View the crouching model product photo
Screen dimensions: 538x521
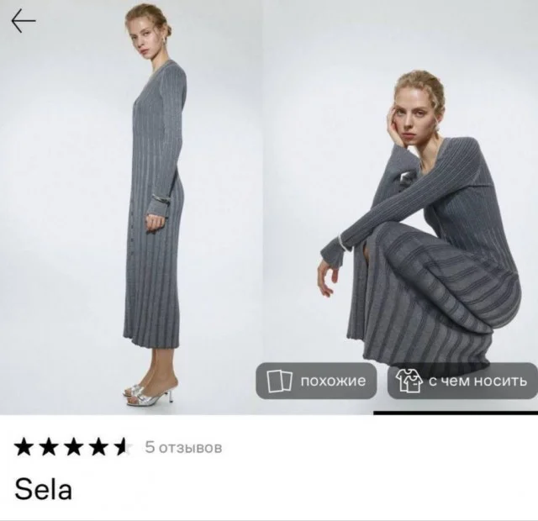(400, 208)
